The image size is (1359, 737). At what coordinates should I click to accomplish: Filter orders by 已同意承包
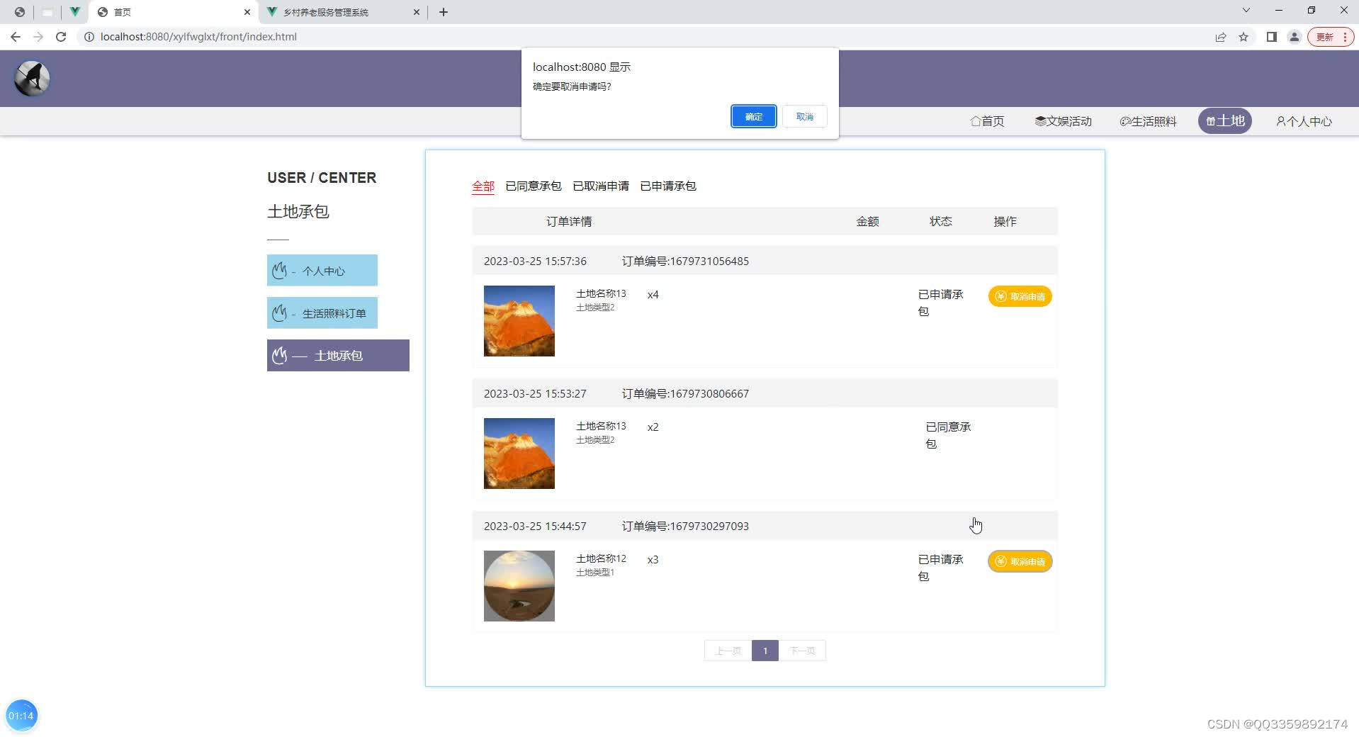534,186
